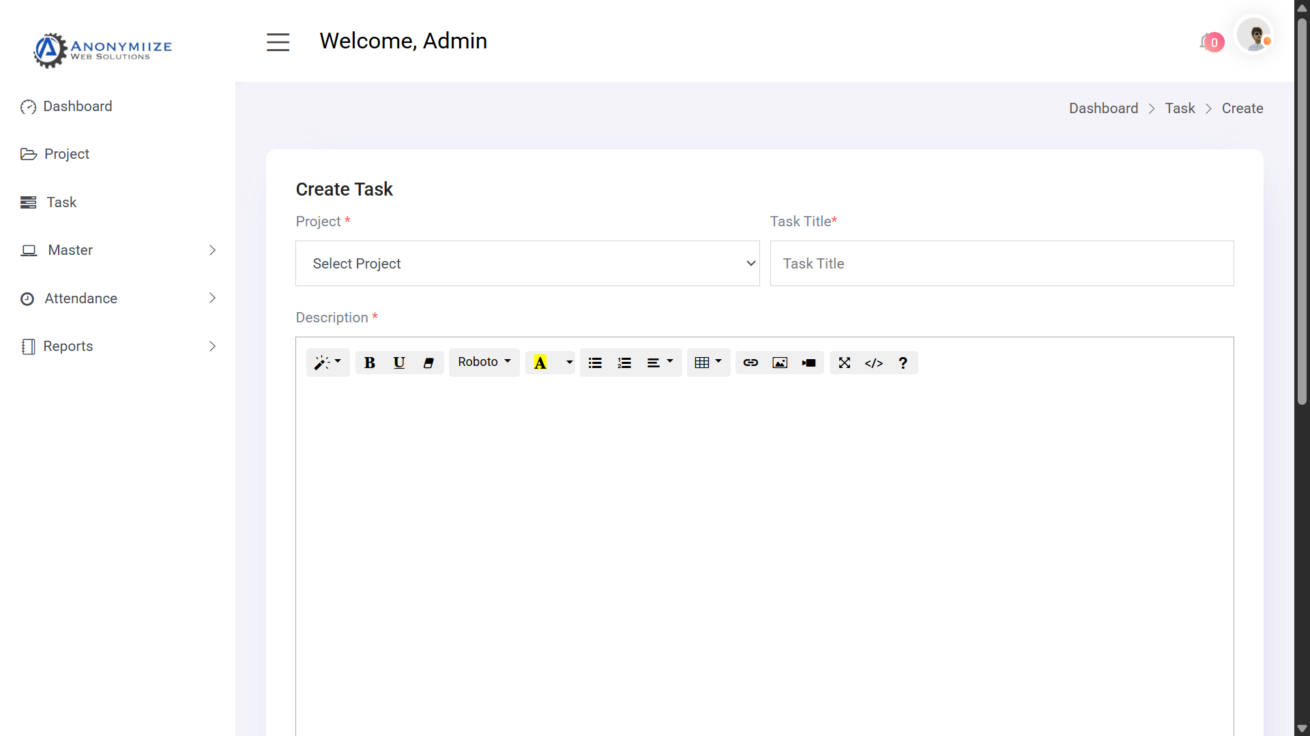Open the hamburger sidebar toggle menu

pos(278,42)
